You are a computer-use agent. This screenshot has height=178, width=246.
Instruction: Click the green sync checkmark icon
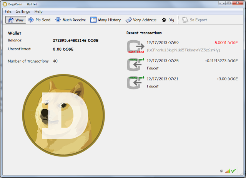pyautogui.click(x=233, y=171)
